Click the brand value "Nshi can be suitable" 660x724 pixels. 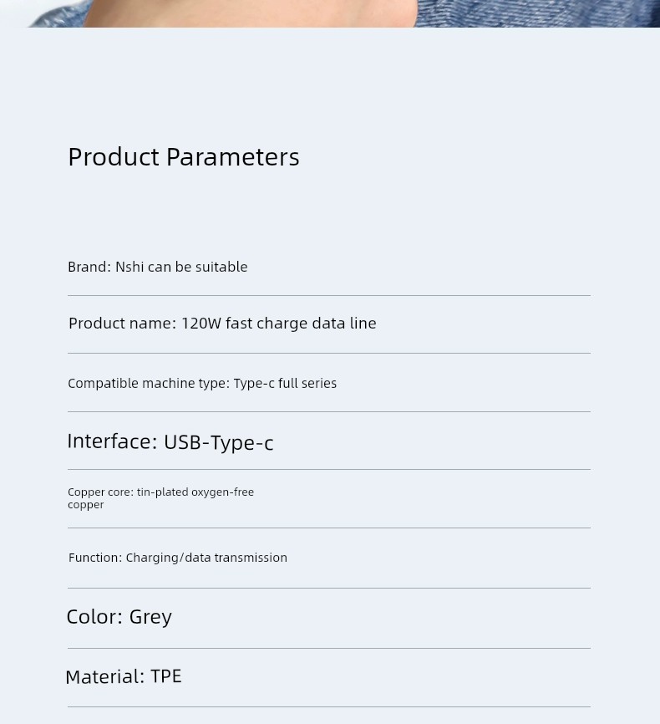(x=181, y=267)
